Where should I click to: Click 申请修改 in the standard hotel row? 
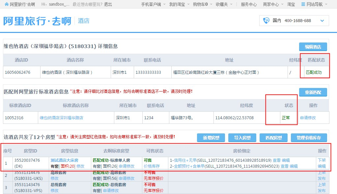[308, 118]
